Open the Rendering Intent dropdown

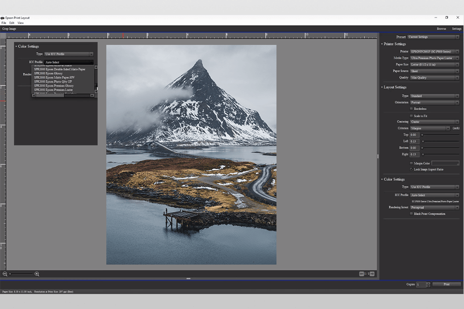[x=435, y=208]
